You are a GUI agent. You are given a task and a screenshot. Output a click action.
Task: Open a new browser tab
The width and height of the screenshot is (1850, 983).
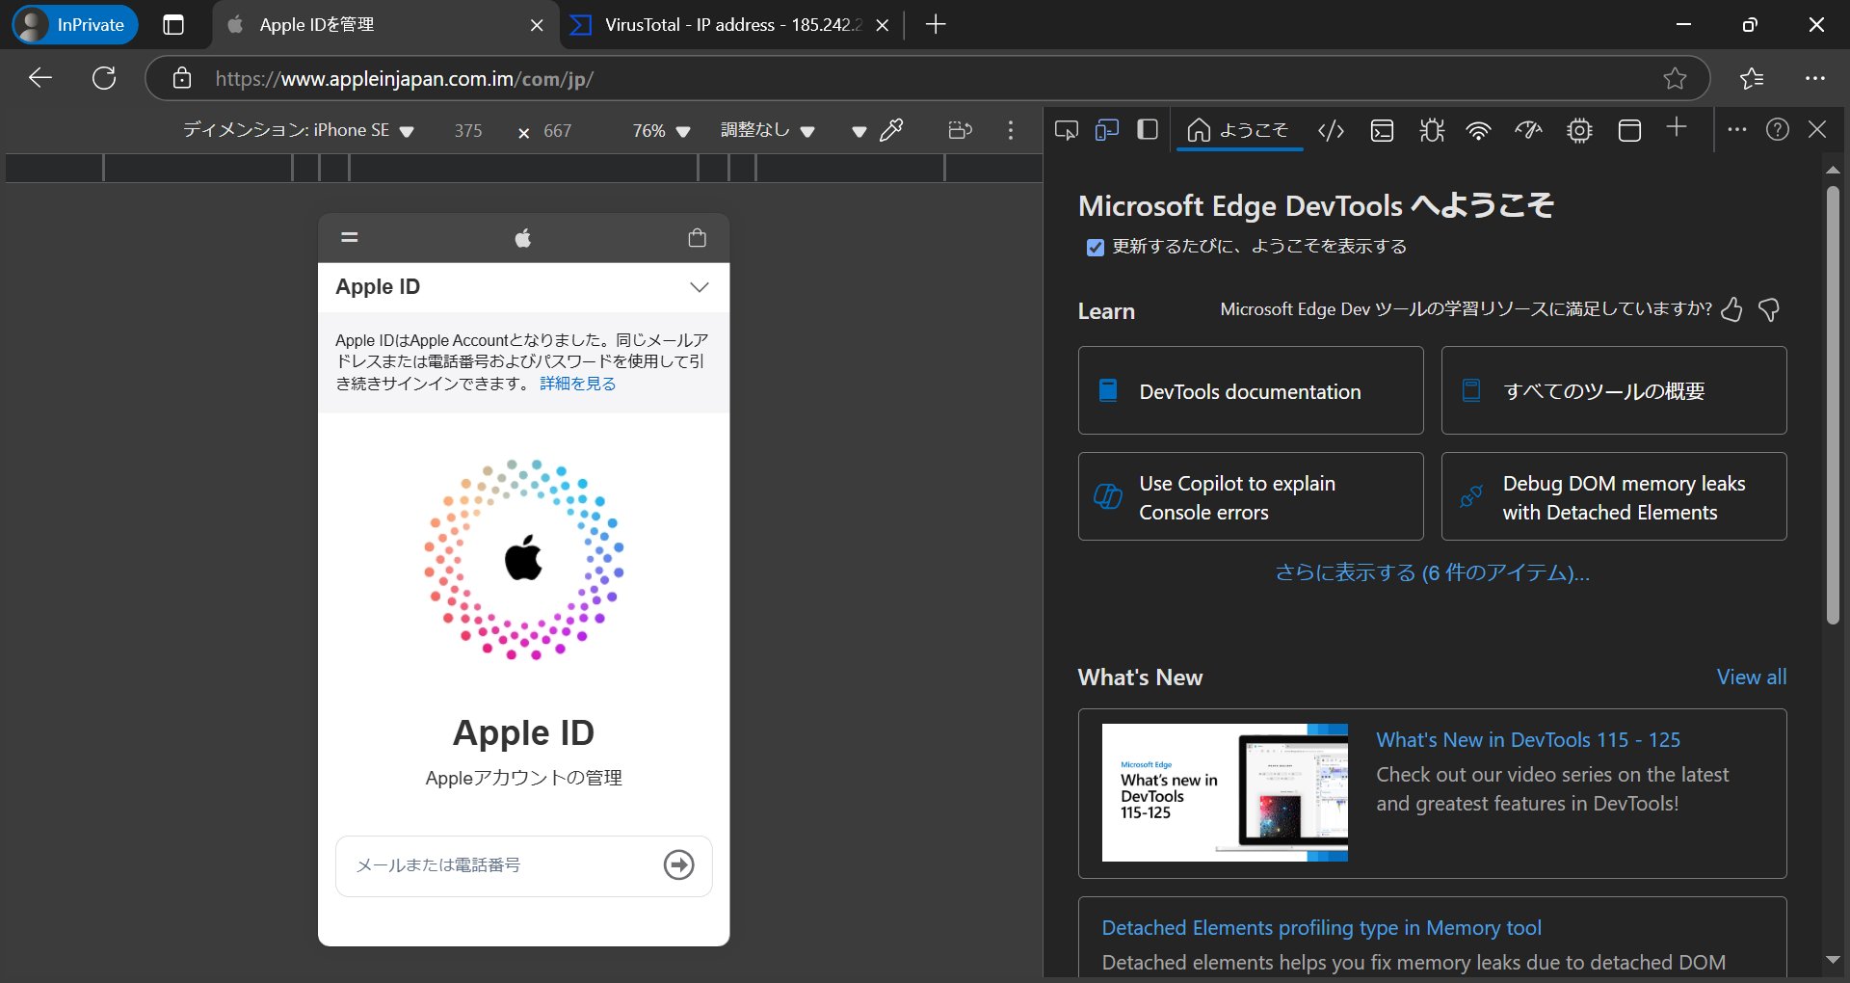(x=936, y=25)
